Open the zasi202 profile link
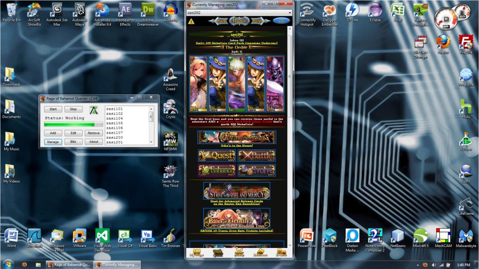Image resolution: width=479 pixels, height=269 pixels. [x=237, y=35]
